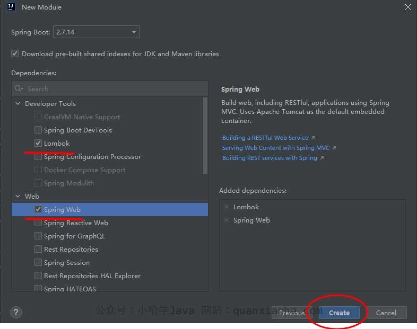Click the Cancel button
This screenshot has width=417, height=329.
386,313
